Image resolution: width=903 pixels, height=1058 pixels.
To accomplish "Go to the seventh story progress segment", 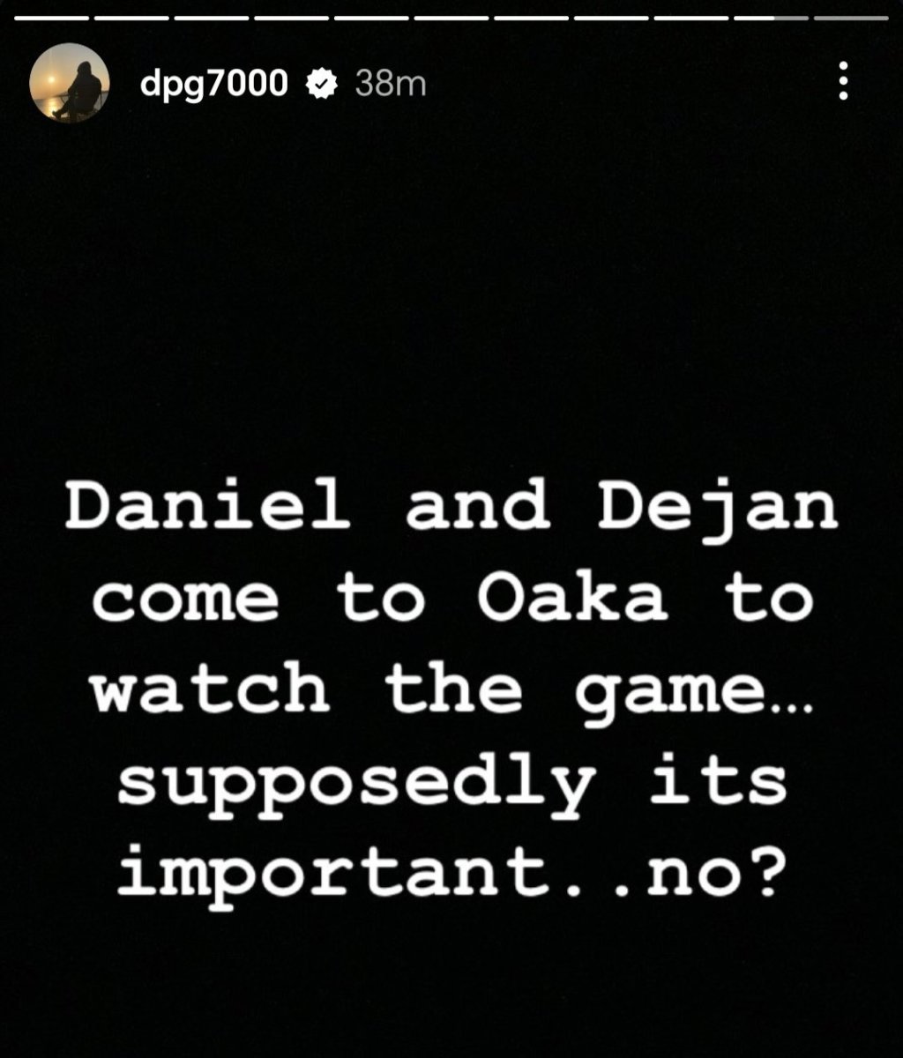I will click(x=532, y=18).
